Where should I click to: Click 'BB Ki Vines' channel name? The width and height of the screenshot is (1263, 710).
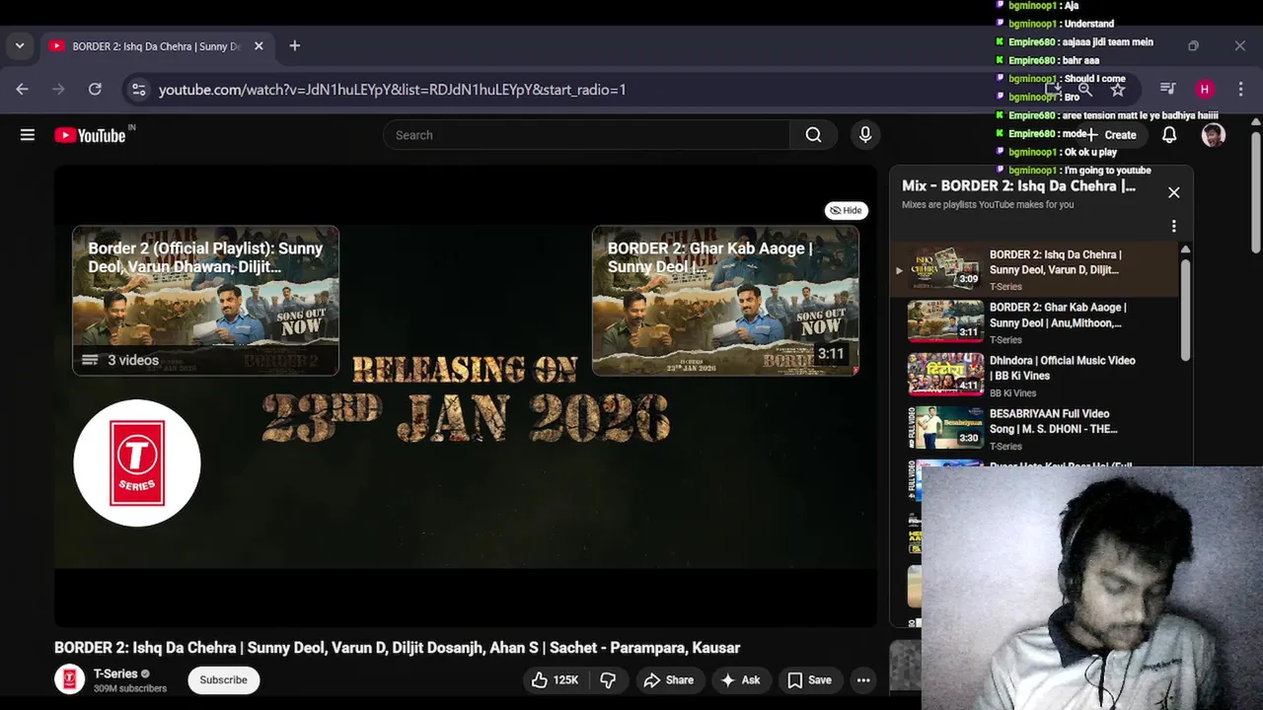click(x=1011, y=393)
